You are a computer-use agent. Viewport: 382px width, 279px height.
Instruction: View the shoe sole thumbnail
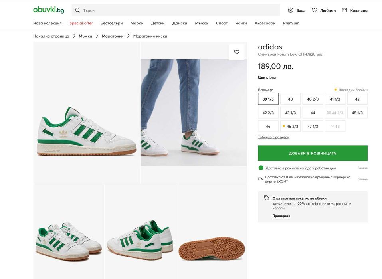pos(212,249)
